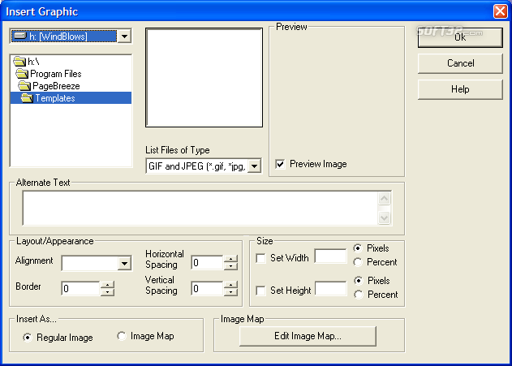This screenshot has height=366, width=512.
Task: Click in the Alternate Text box
Action: coord(200,209)
